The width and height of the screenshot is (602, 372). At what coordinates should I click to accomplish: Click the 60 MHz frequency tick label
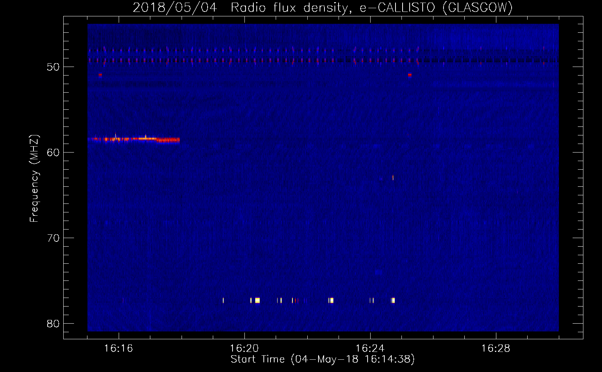[x=53, y=153]
